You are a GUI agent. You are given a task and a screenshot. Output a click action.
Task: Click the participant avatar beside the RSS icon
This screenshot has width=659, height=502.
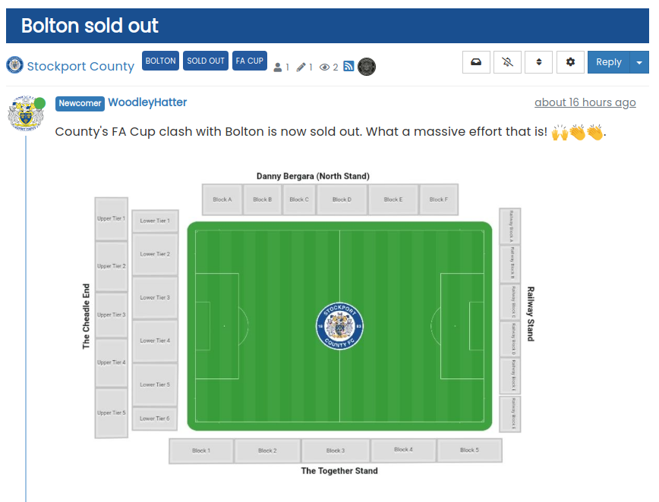(367, 67)
